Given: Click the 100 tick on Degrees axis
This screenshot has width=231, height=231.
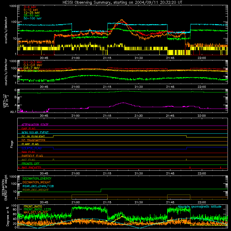Looking at the screenshot, I should [14, 206].
